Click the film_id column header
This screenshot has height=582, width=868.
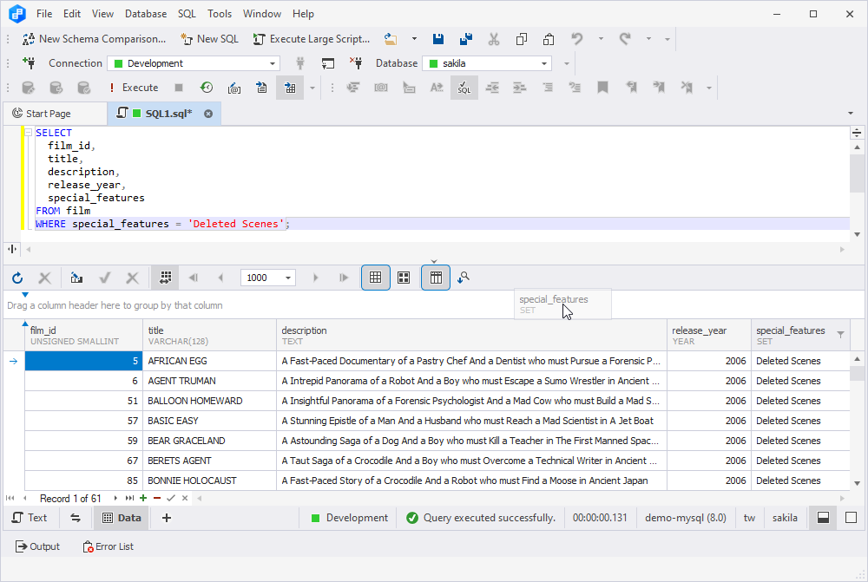(x=83, y=336)
